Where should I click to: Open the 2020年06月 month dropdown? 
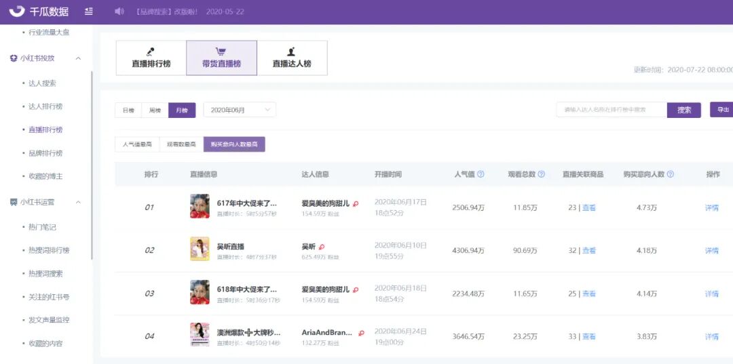tap(240, 110)
